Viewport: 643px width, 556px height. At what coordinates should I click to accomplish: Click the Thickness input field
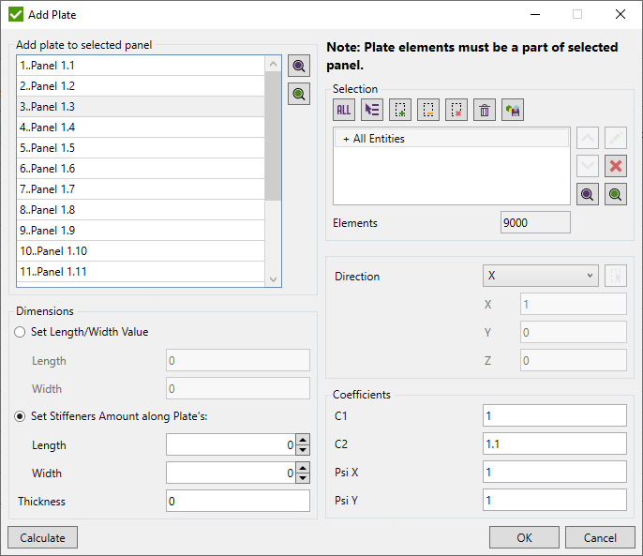click(x=237, y=502)
